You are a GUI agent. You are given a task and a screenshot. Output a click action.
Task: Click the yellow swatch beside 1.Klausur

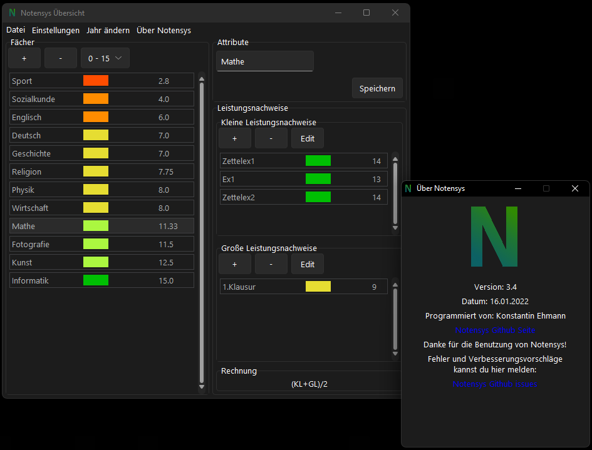coord(318,286)
